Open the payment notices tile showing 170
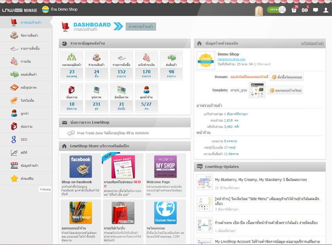This screenshot has height=245, width=332. [146, 66]
